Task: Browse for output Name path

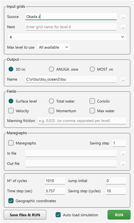Action: pos(123,79)
